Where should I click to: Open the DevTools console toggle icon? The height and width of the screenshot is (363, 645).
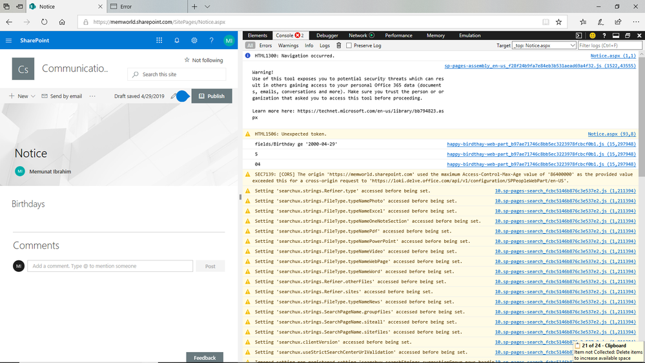point(578,36)
